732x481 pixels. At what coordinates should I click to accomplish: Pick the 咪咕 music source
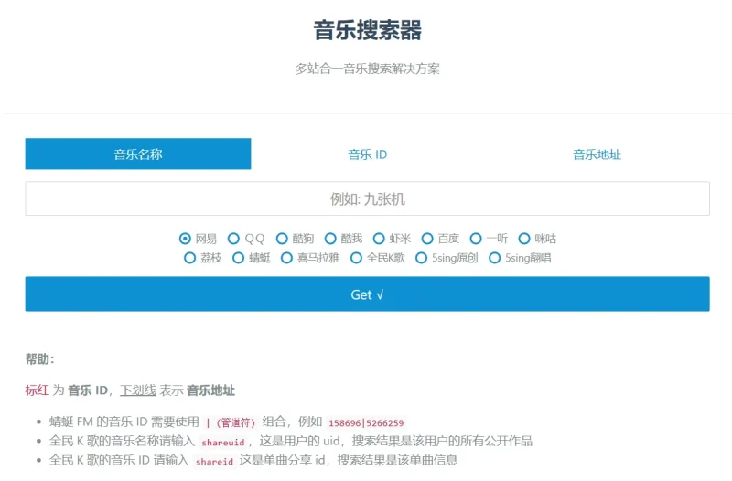click(524, 239)
